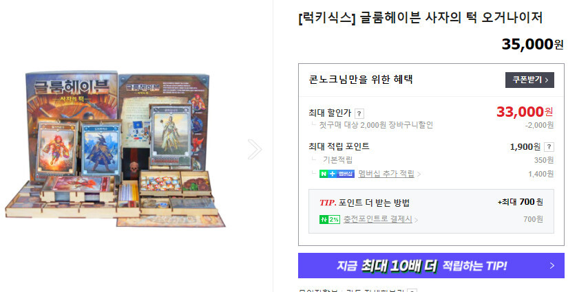Click the 포인트 더 받는 방법 heading
This screenshot has height=292, width=588.
(x=374, y=203)
